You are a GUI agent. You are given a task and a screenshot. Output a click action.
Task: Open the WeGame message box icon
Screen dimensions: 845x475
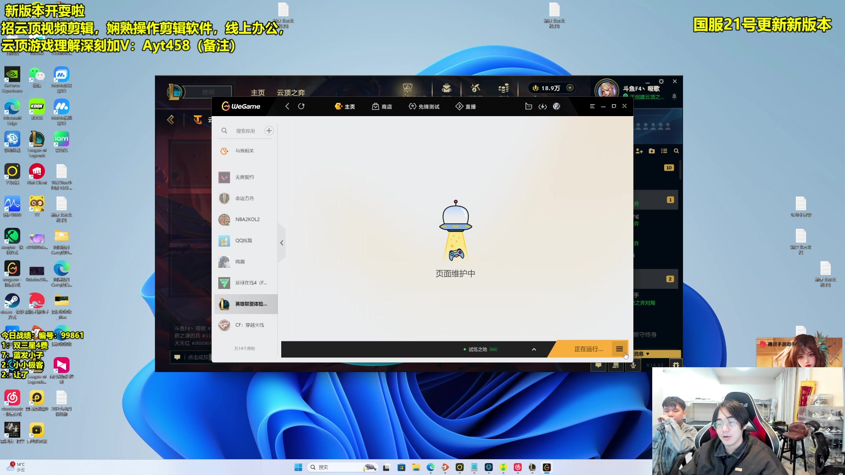pyautogui.click(x=529, y=106)
